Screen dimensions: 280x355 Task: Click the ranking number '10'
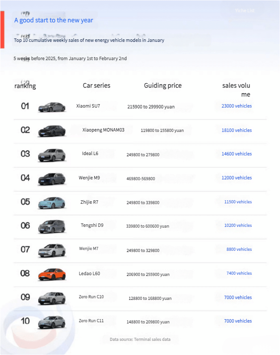tap(25, 321)
